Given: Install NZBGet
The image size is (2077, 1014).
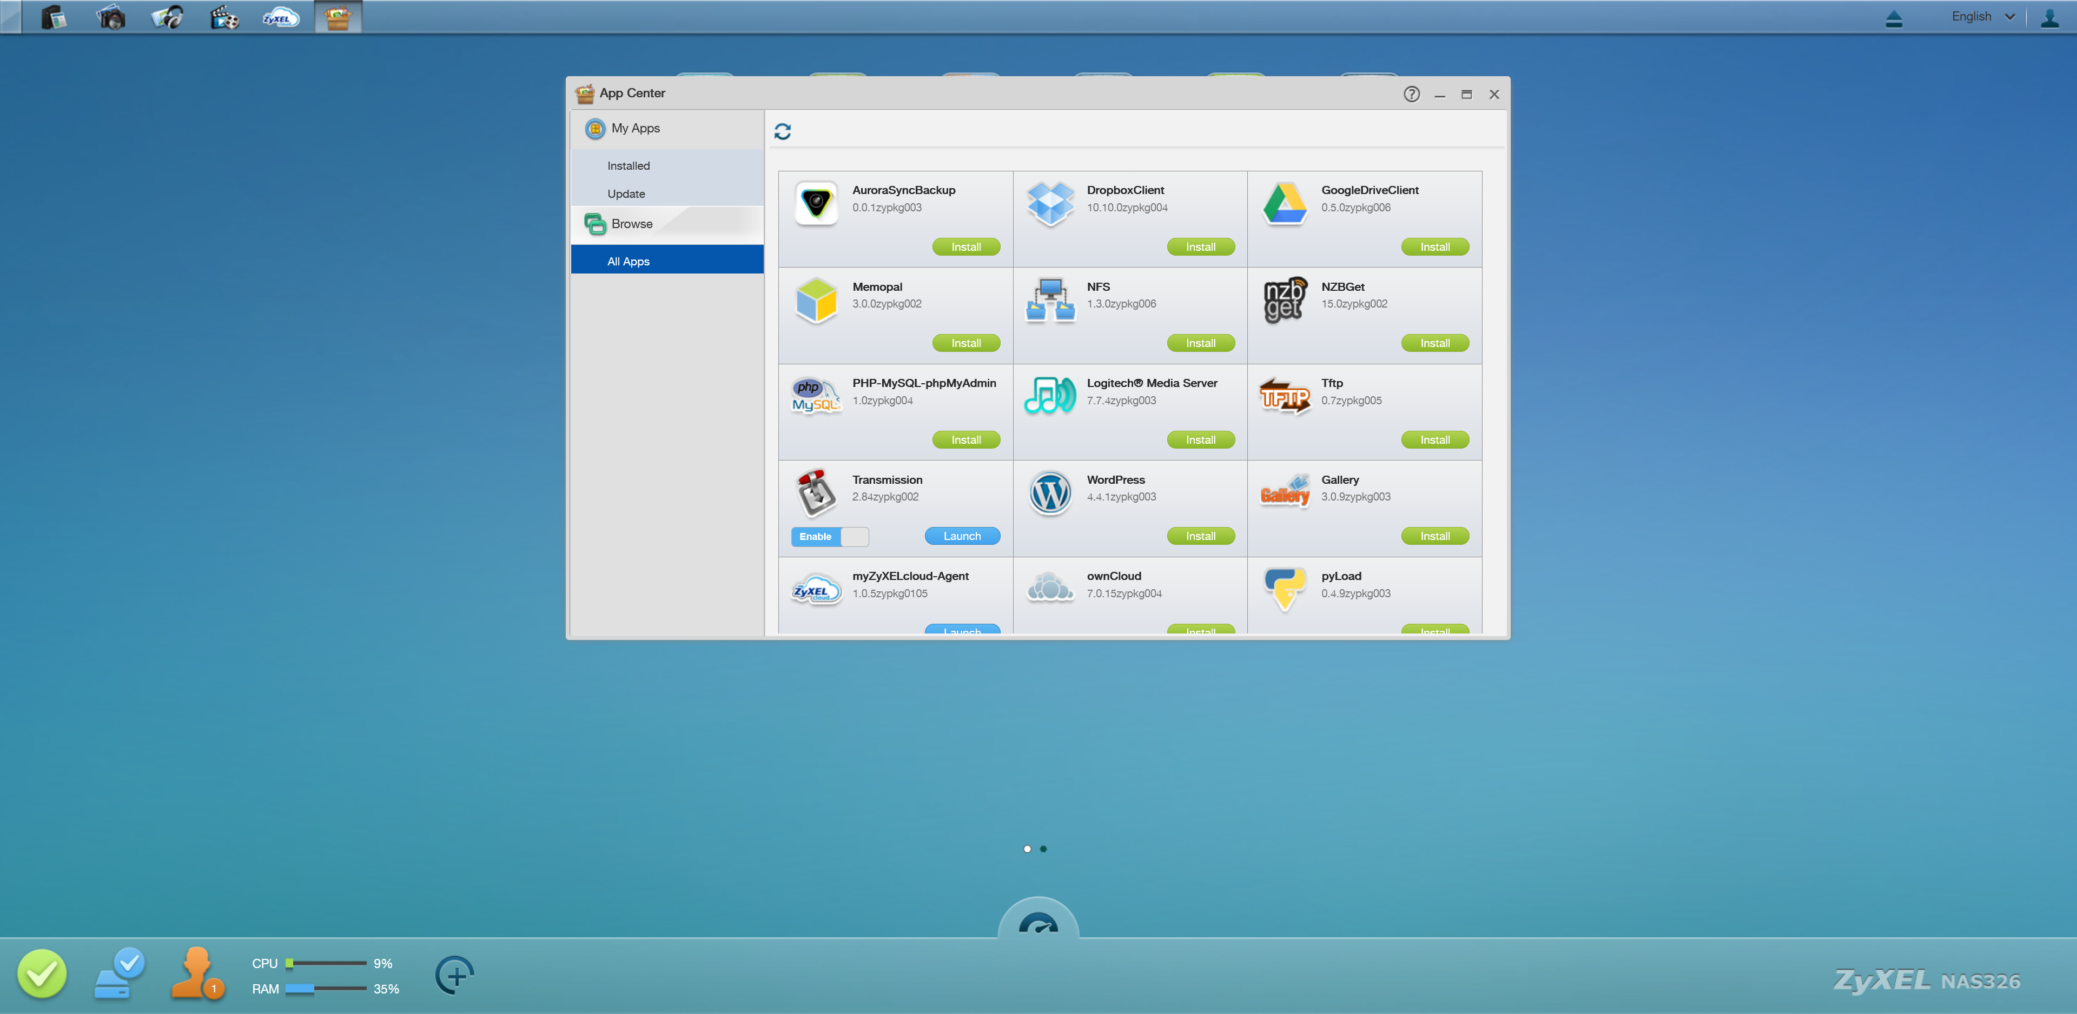Looking at the screenshot, I should pos(1434,343).
